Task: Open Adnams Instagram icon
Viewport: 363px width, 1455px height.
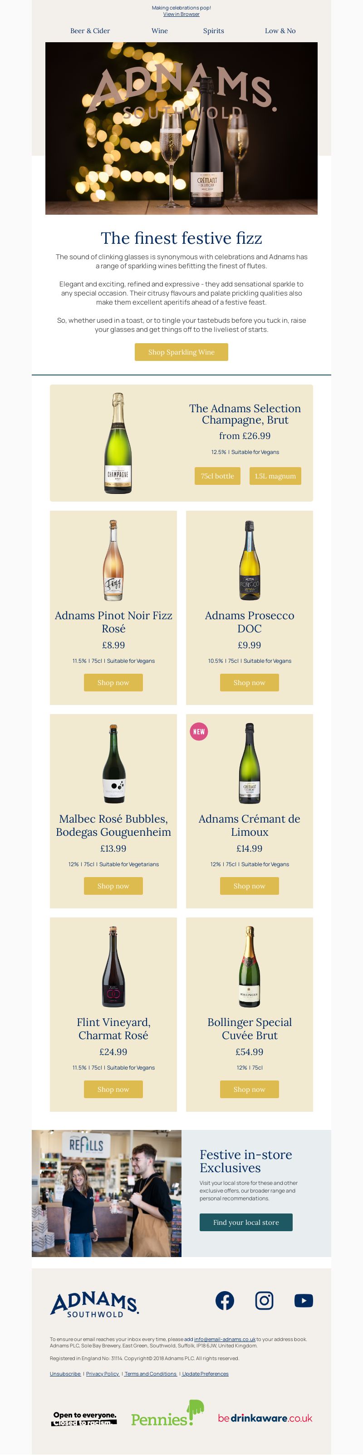Action: (x=264, y=1301)
